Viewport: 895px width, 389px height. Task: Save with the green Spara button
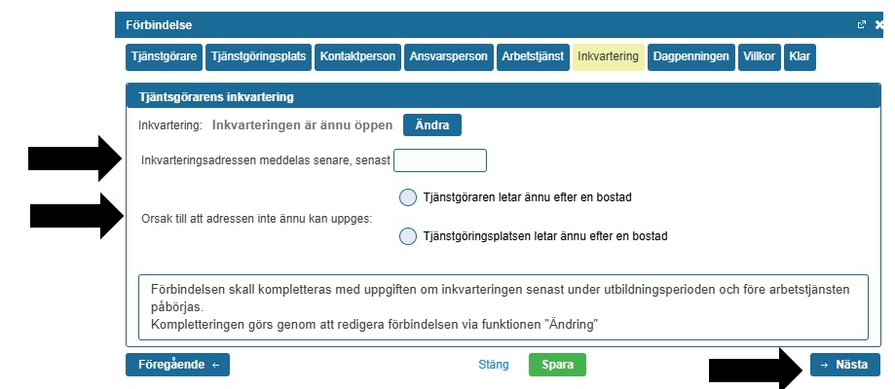point(557,365)
